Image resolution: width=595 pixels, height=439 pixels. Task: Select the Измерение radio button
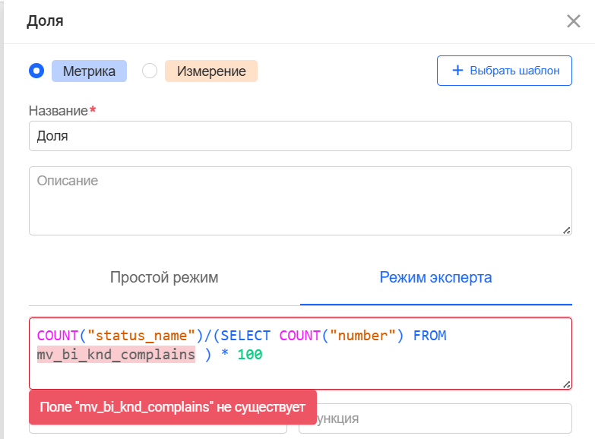pyautogui.click(x=150, y=71)
